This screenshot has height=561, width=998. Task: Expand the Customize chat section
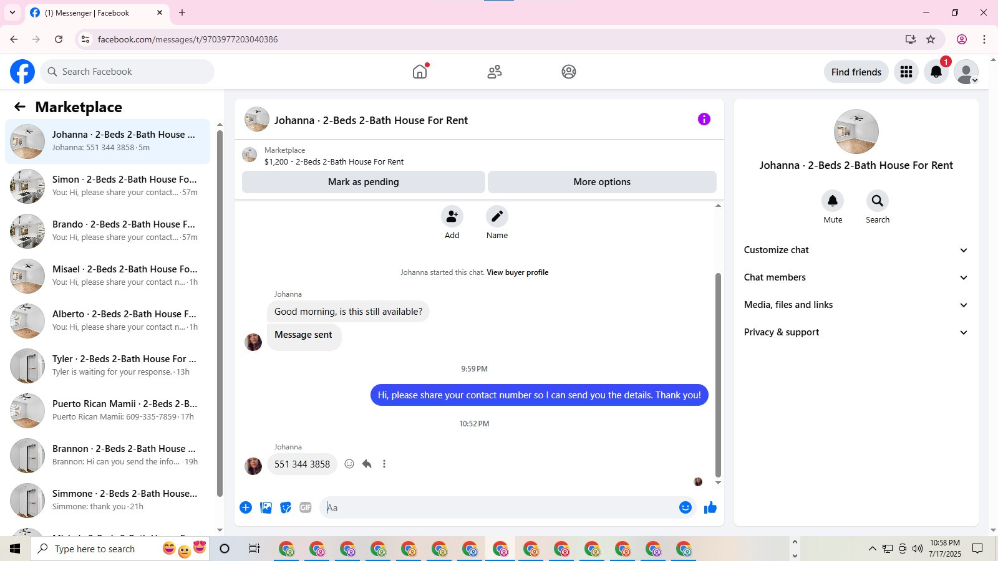856,250
